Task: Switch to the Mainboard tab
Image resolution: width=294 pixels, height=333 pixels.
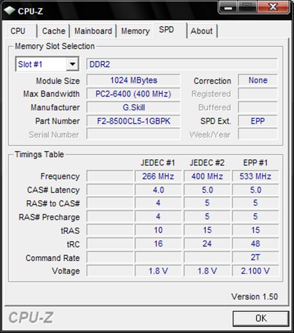Action: [93, 31]
